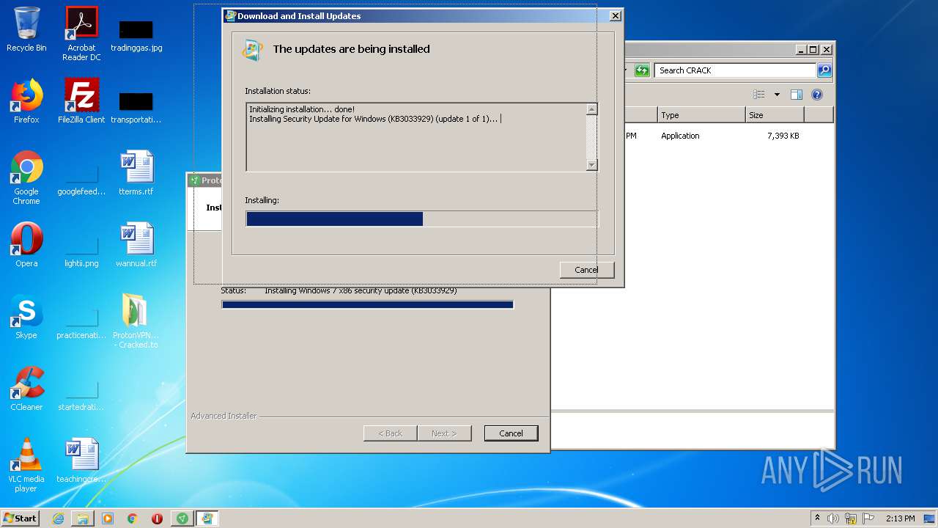Click the Application type cell in Explorer

pos(680,136)
